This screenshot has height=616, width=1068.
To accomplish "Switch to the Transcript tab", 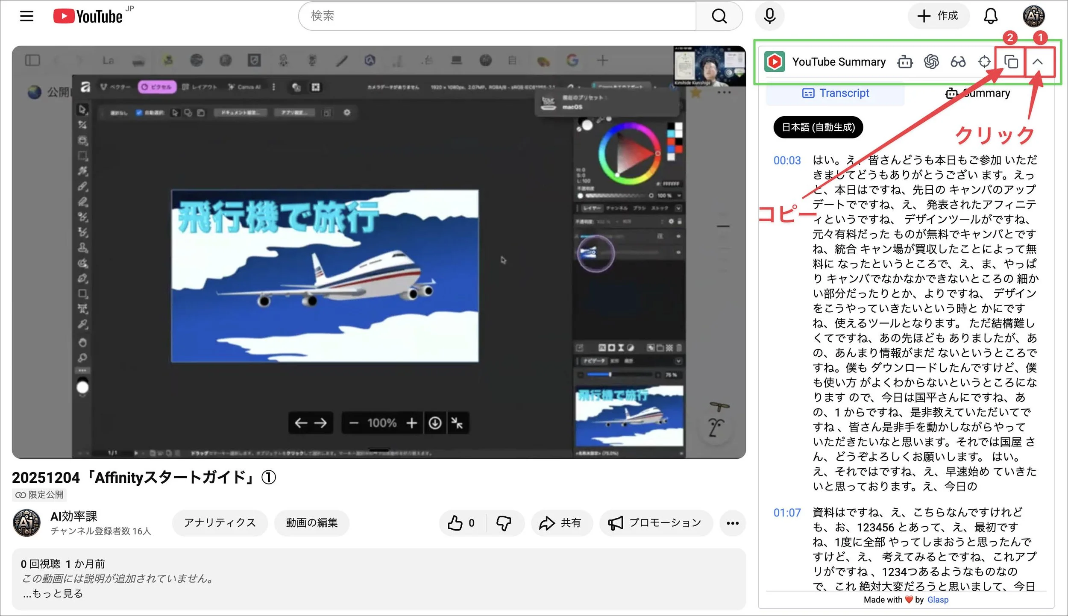I will [835, 93].
